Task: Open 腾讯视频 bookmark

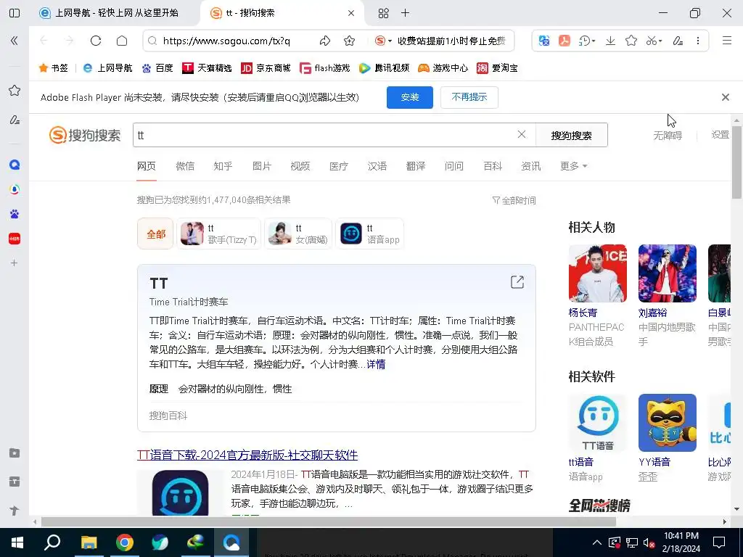Action: [x=384, y=68]
